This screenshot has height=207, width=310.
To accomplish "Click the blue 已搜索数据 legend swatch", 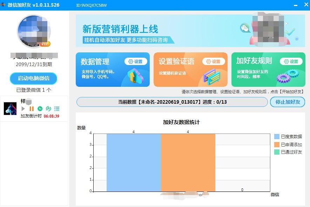I will coord(277,136).
